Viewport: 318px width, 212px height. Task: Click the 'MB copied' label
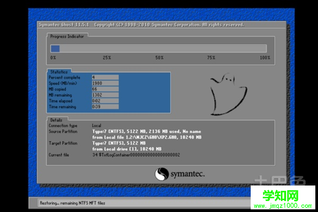(x=57, y=89)
